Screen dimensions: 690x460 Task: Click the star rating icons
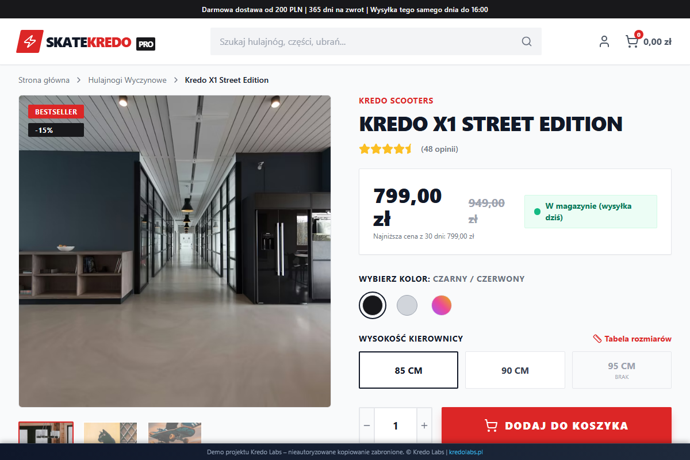386,149
